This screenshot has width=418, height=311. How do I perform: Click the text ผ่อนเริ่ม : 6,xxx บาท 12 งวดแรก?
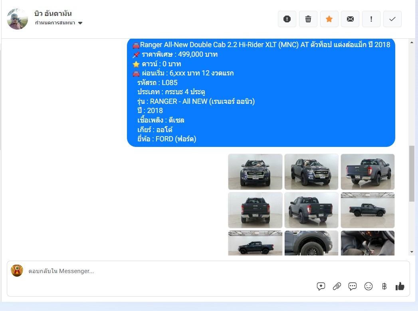tap(188, 73)
